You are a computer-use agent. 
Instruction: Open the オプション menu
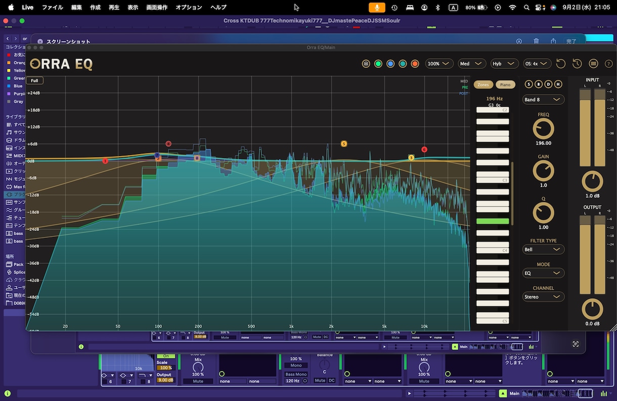[x=189, y=8]
